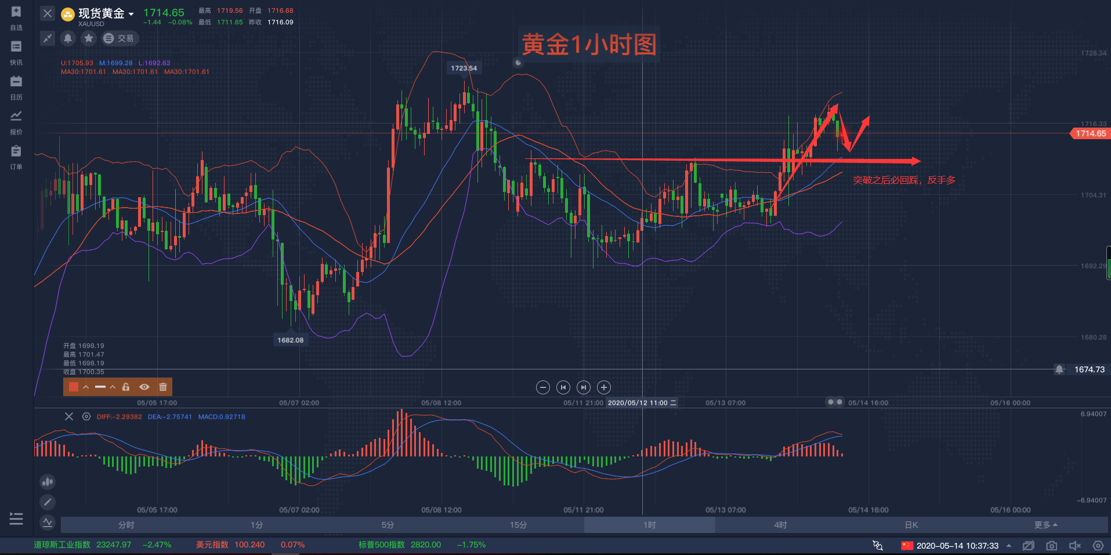1111x555 pixels.
Task: Click the 交易 trade button
Action: [119, 38]
